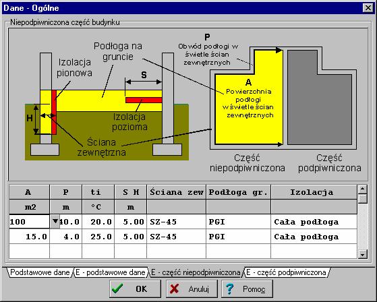
Task: Select the 25.0 temperature cell
Action: pyautogui.click(x=98, y=237)
